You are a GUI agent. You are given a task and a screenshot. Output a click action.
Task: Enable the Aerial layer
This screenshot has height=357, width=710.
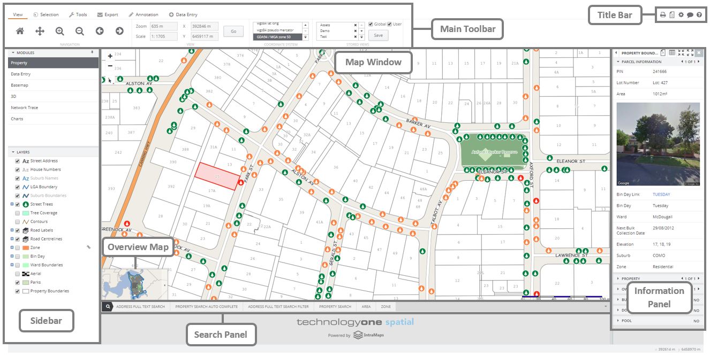[x=18, y=274]
